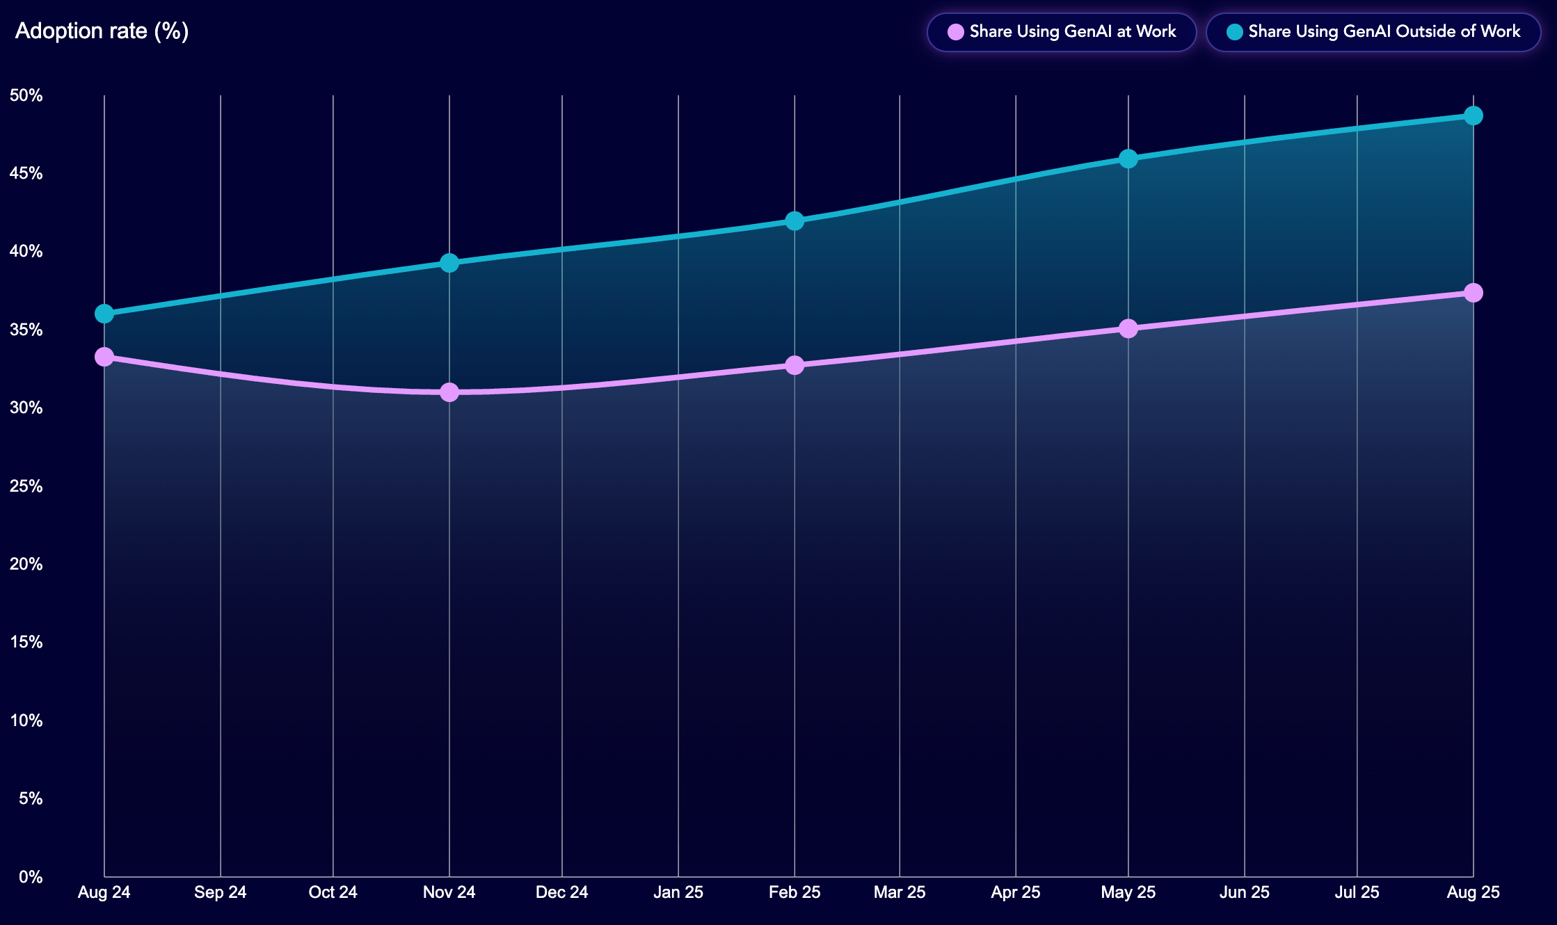
Task: Click the purple data point at Nov 24
Action: click(449, 392)
